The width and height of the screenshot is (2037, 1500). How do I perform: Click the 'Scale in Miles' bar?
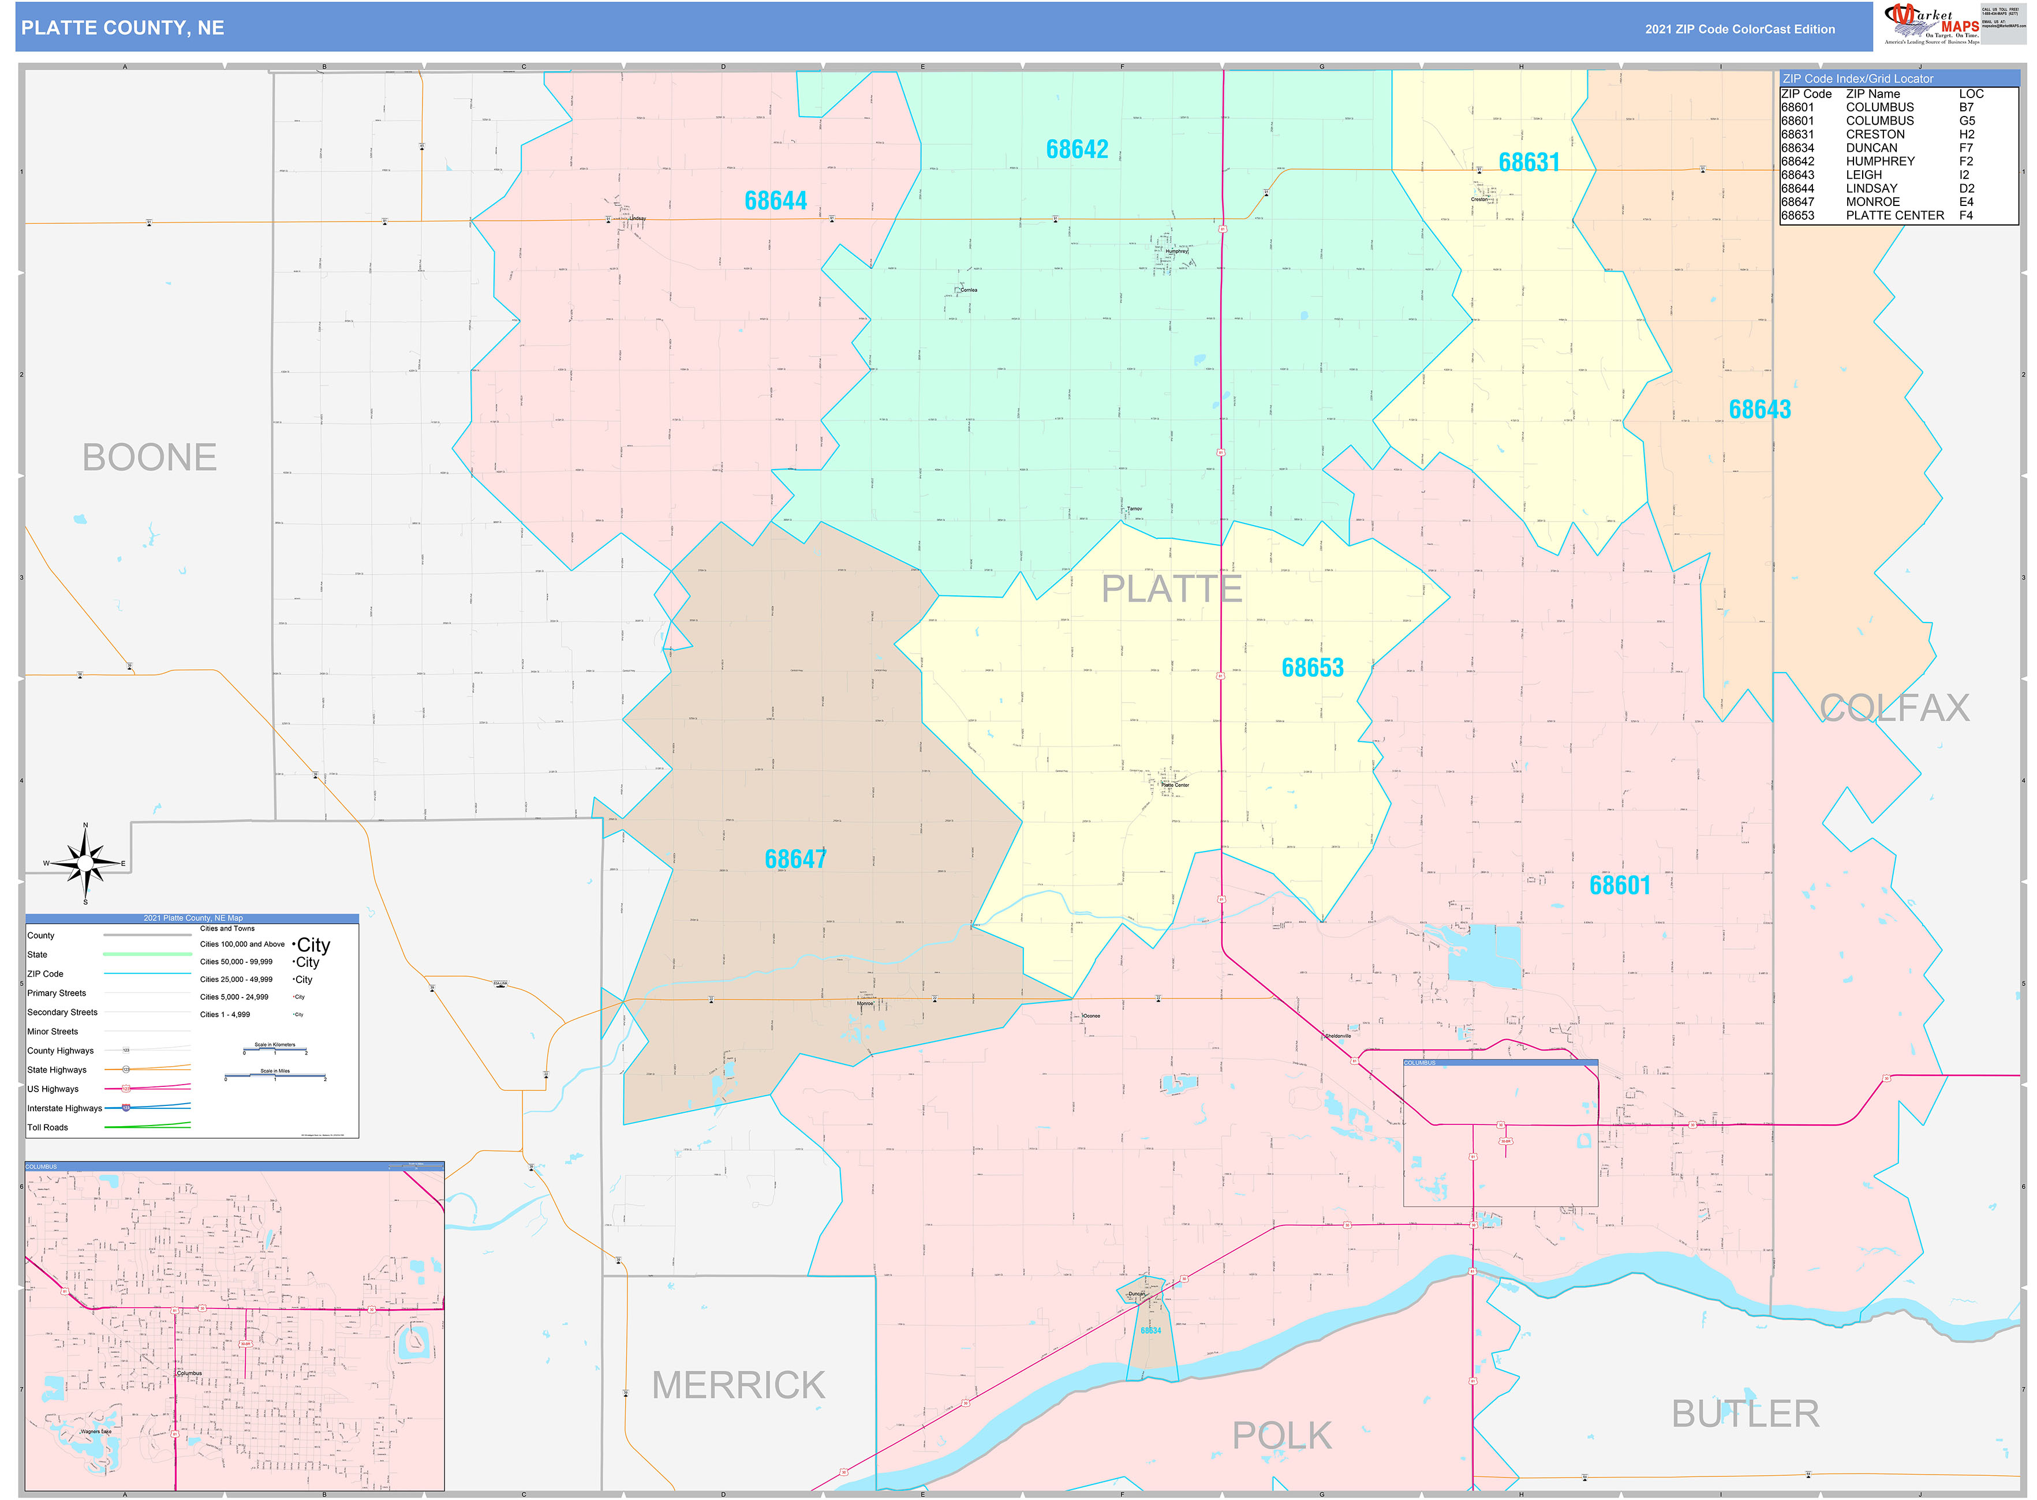point(275,1076)
